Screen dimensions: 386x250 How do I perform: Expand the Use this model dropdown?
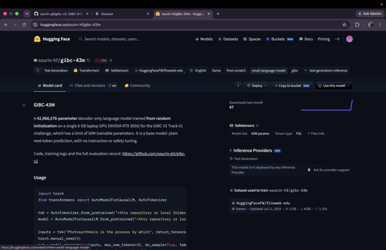click(x=334, y=86)
